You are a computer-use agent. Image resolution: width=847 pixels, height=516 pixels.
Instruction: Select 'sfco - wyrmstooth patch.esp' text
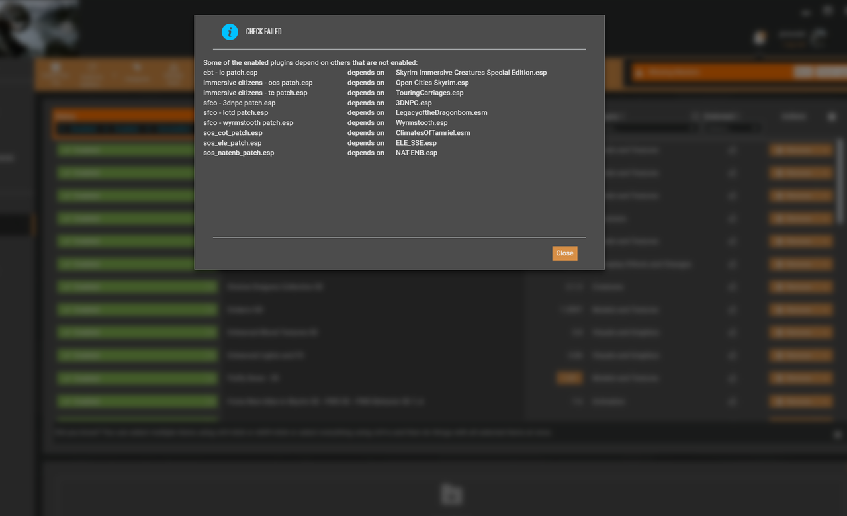pos(248,122)
